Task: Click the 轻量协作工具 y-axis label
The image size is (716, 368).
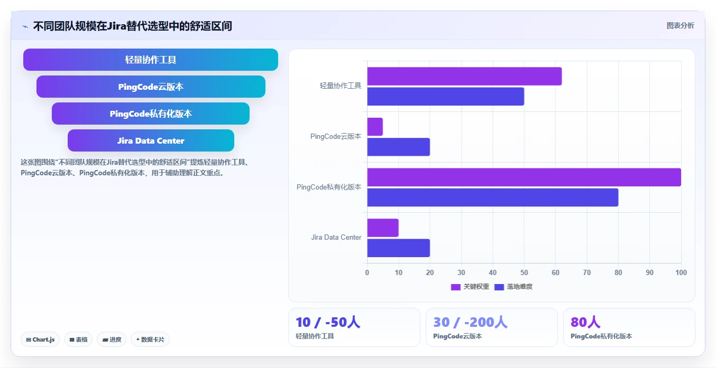Action: [341, 86]
